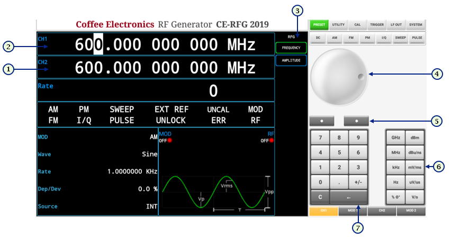Toggle AM modulation button
451x239 pixels.
click(x=334, y=39)
